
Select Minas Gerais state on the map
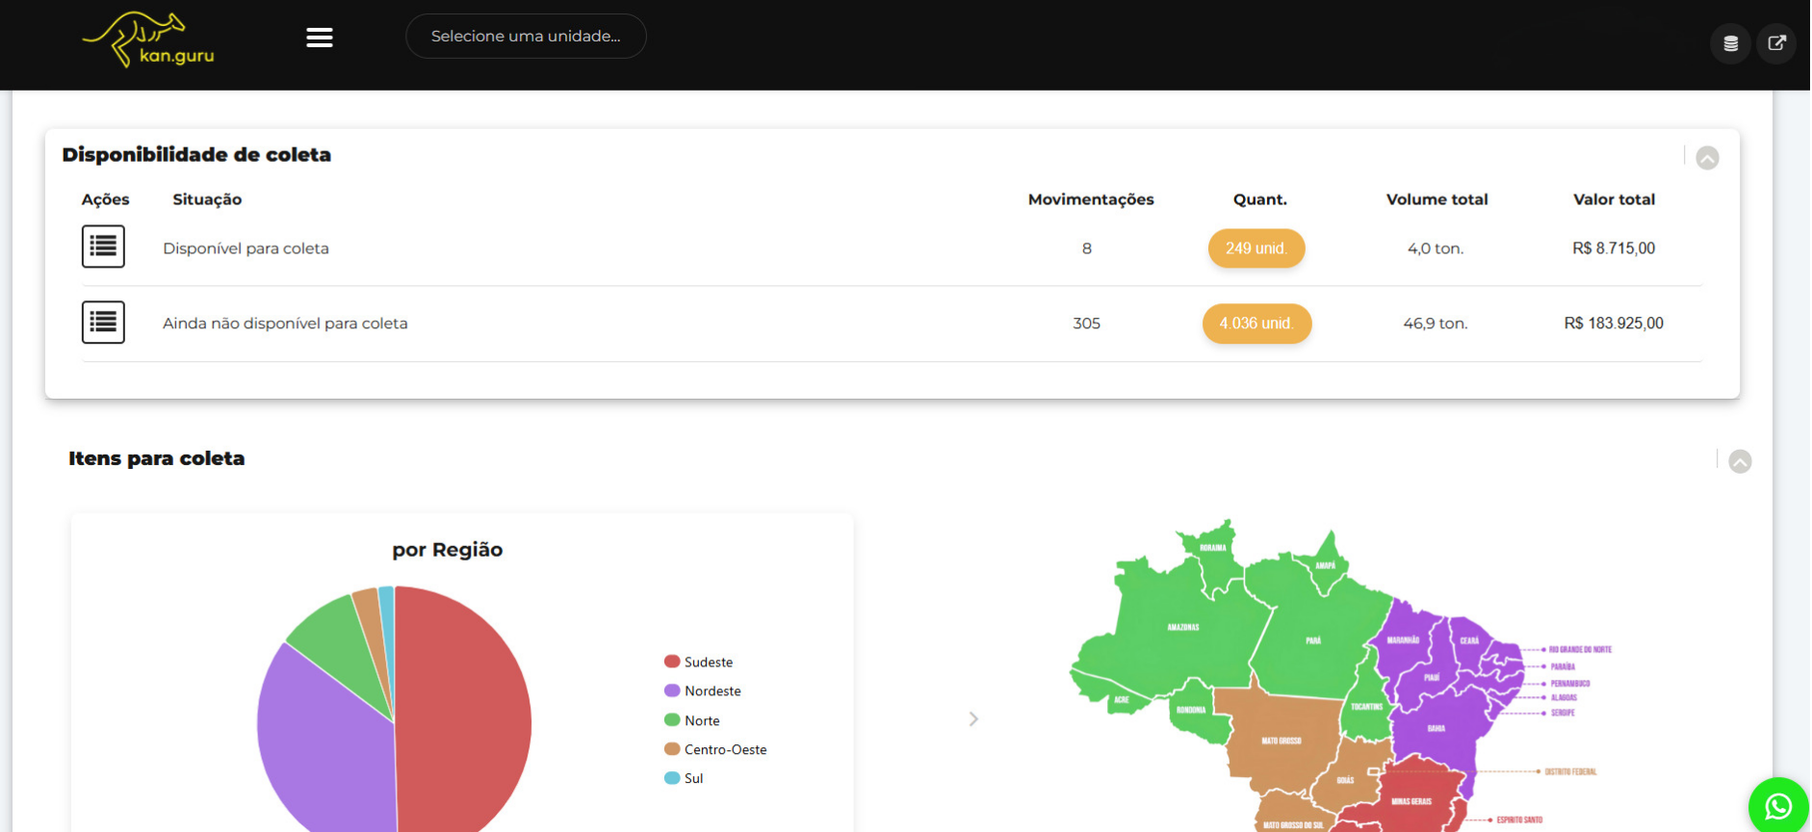pos(1411,800)
